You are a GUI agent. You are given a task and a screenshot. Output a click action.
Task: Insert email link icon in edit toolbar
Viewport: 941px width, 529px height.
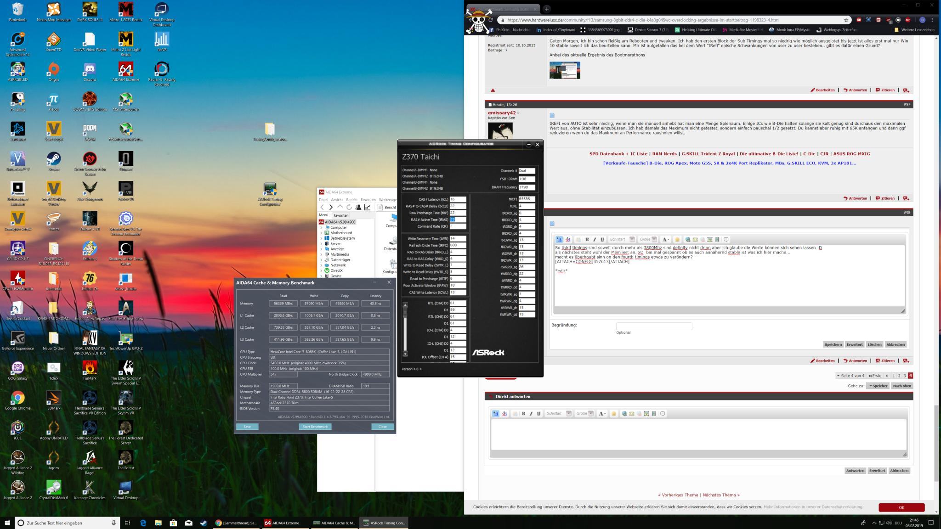coord(695,239)
